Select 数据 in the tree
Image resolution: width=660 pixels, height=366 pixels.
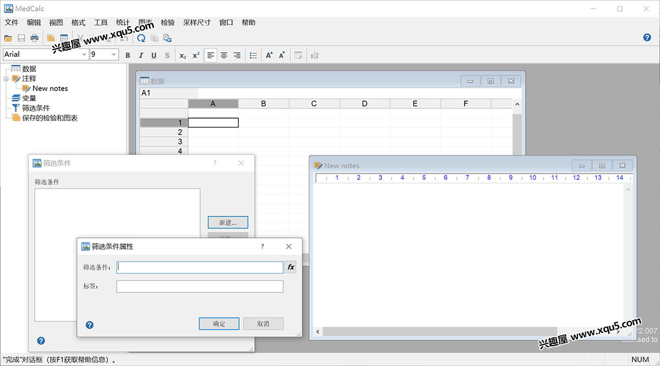tap(29, 69)
